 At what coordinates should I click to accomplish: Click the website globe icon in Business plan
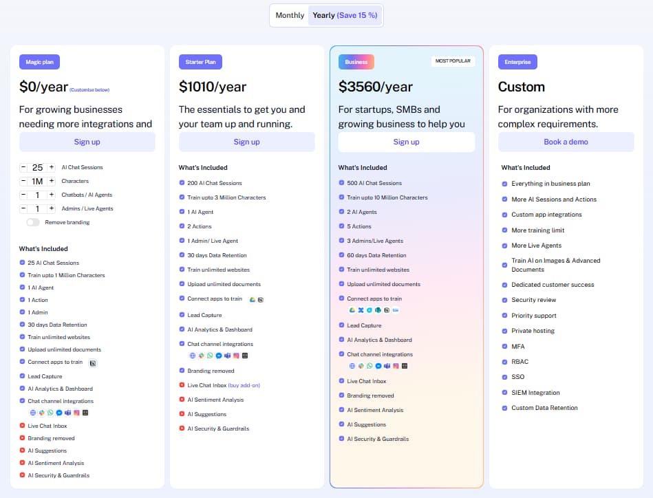(x=352, y=366)
